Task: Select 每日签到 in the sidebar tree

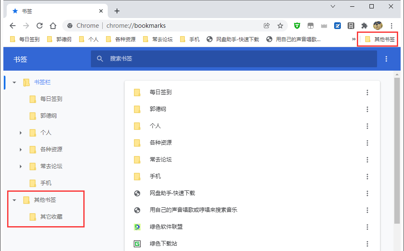Action: 51,99
